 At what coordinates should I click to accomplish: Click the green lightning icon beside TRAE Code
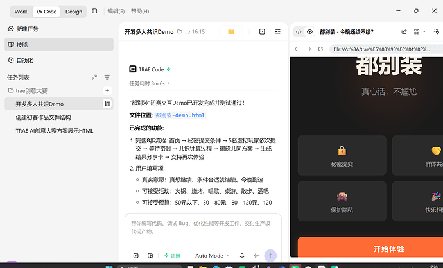pos(169,69)
